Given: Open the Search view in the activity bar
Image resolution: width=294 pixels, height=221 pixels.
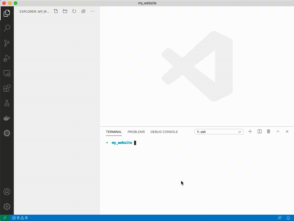Looking at the screenshot, I should [7, 28].
